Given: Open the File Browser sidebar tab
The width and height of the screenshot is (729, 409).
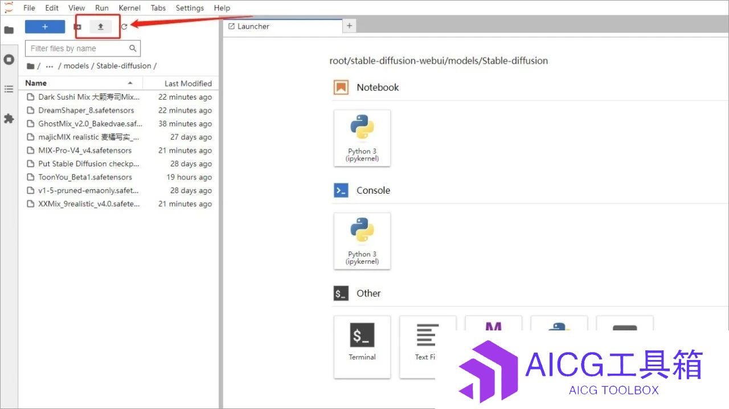Looking at the screenshot, I should [x=9, y=30].
